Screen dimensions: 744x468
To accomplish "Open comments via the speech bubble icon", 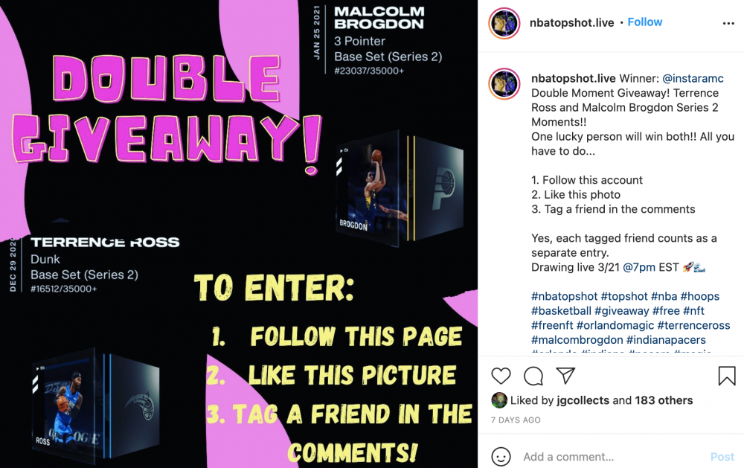I will tap(533, 376).
